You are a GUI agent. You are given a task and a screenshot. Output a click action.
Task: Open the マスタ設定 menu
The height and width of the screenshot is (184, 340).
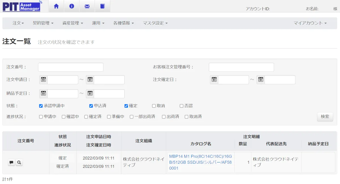[155, 23]
